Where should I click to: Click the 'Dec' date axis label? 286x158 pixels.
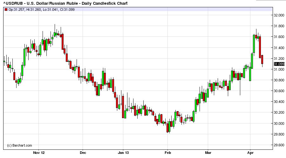[83, 153]
